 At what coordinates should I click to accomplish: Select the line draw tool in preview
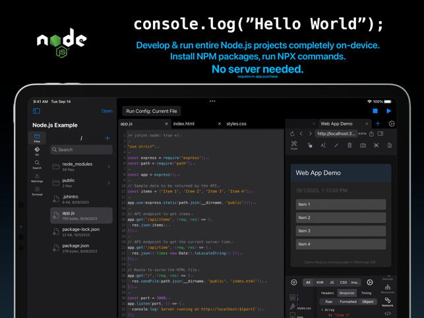click(336, 145)
